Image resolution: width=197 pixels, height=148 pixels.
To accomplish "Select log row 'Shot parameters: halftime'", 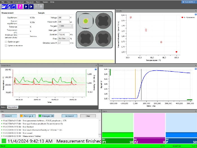I will [50, 121].
